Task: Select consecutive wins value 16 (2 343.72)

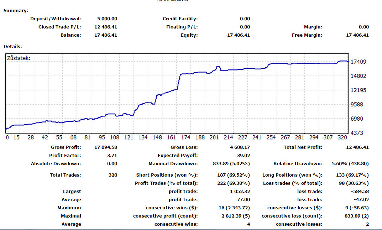Action: (x=234, y=208)
